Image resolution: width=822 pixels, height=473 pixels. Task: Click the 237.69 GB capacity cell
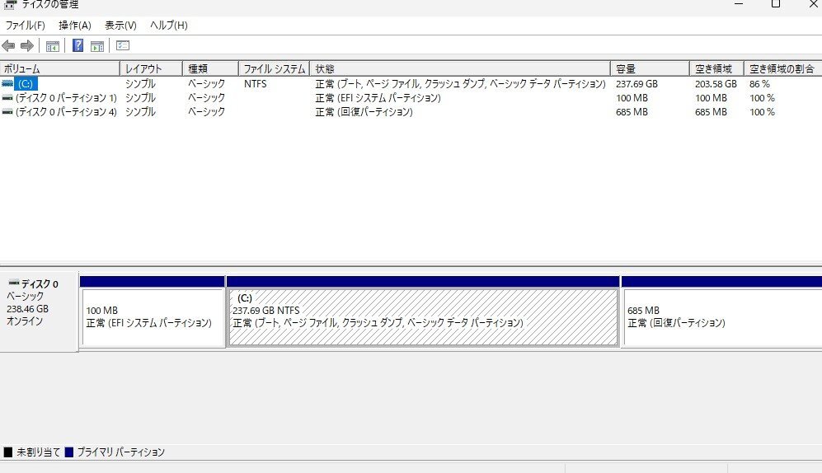pos(636,84)
